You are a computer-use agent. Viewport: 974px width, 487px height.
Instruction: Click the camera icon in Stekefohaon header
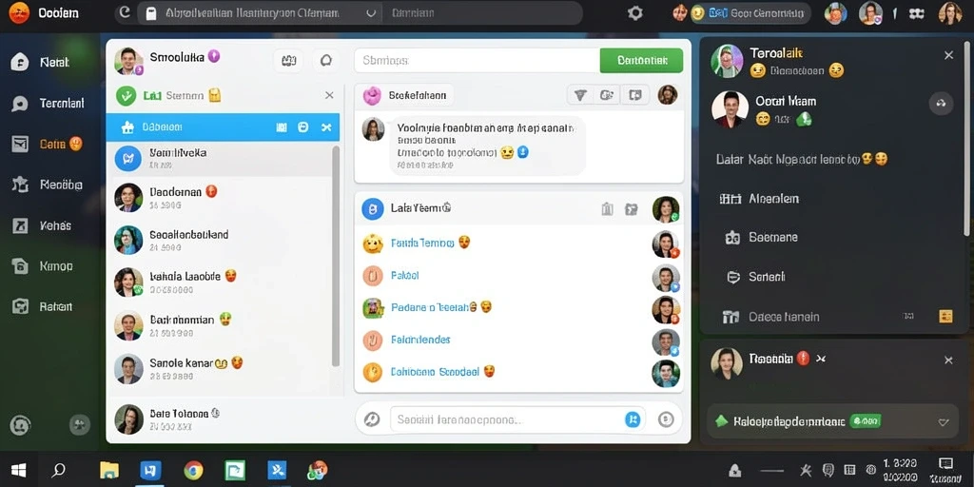607,95
